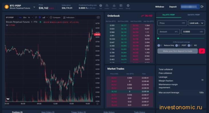The image size is (209, 113).
Task: Open the Help question-mark icon
Action: 100,6
